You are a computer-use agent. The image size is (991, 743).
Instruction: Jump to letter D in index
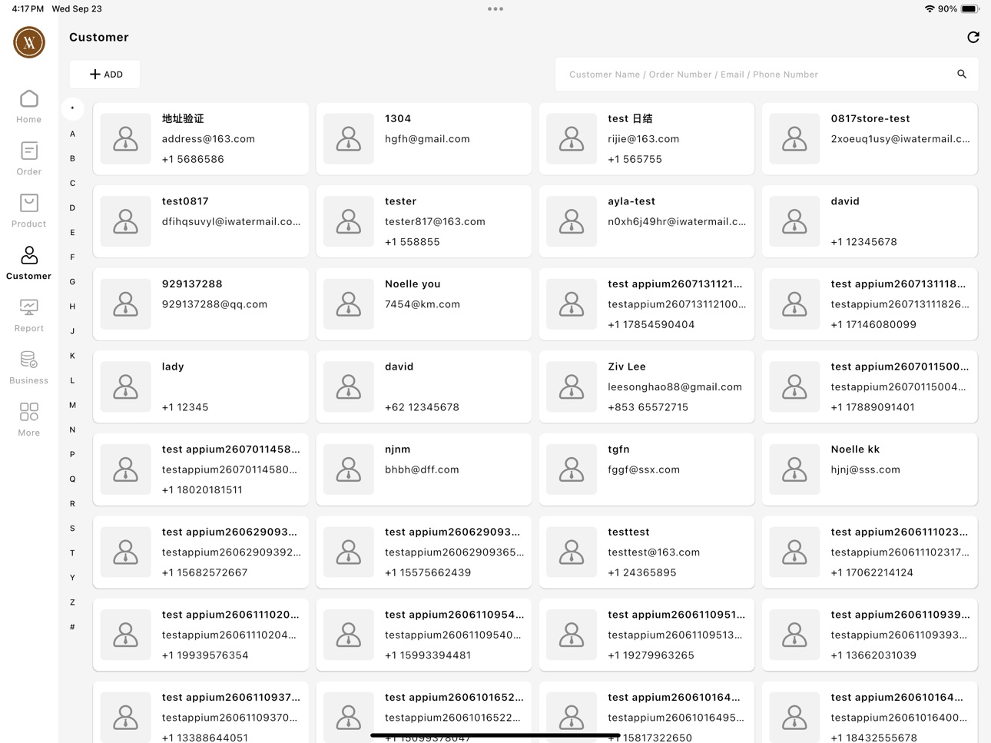coord(73,207)
